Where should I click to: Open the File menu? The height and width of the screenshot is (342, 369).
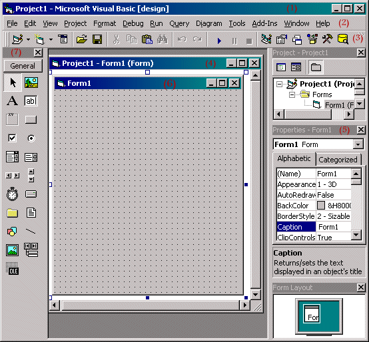point(12,23)
